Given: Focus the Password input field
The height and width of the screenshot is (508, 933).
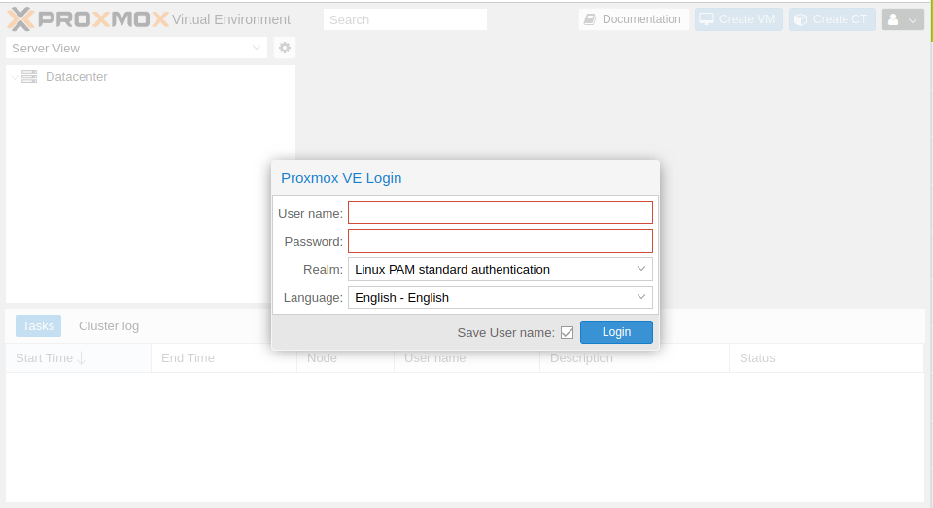Looking at the screenshot, I should click(x=501, y=241).
